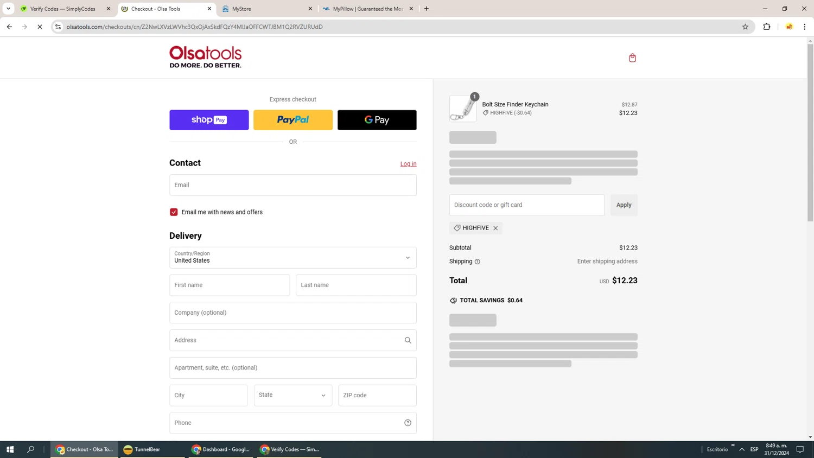
Task: Click the Escritorio desktop toolbar label
Action: tap(717, 449)
